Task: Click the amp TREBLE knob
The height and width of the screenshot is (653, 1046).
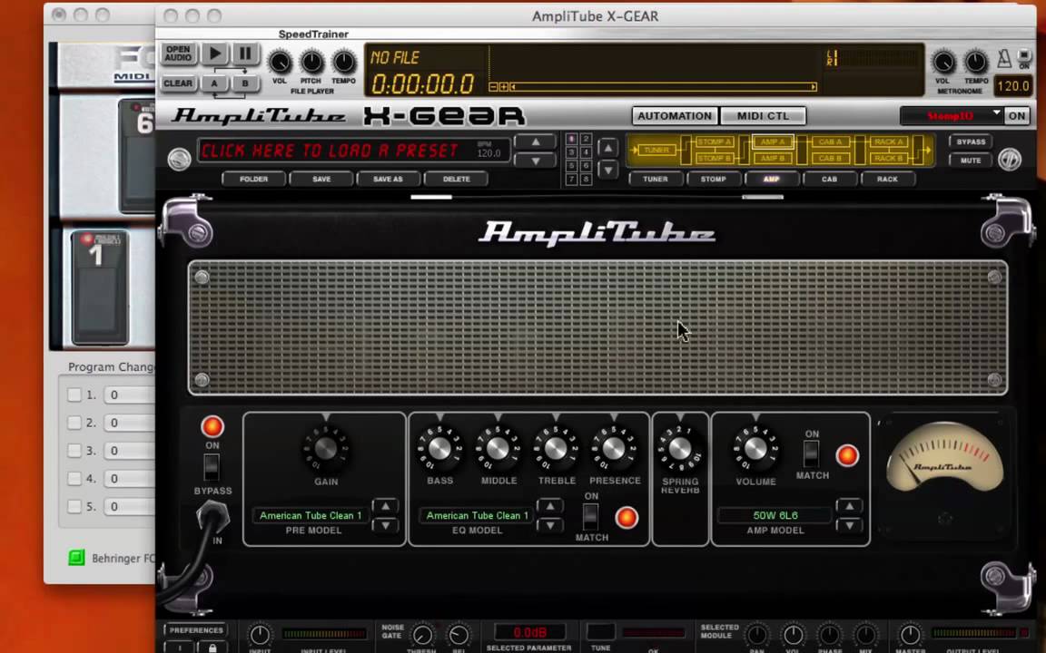Action: tap(556, 448)
